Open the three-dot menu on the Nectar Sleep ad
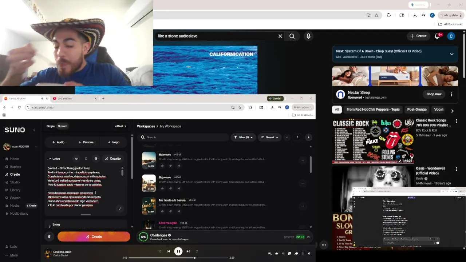Viewport: 466px width, 262px height. tap(451, 94)
